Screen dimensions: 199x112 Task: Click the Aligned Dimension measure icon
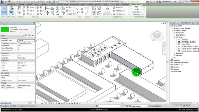[x=87, y=13]
